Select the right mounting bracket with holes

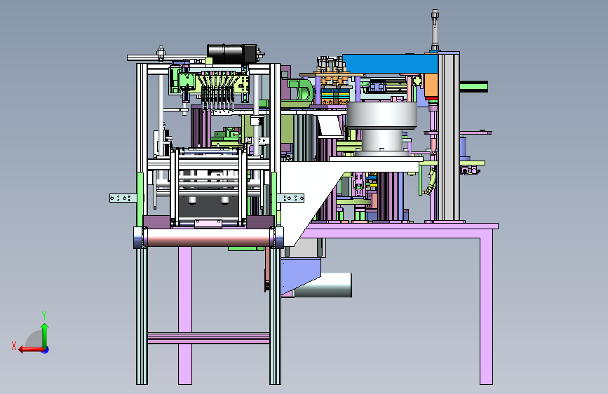click(x=291, y=198)
